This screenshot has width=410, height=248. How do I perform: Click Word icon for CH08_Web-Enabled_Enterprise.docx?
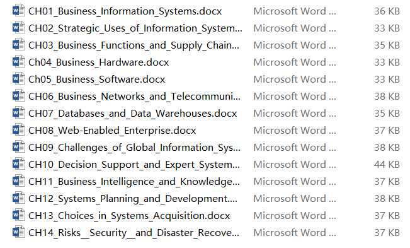pyautogui.click(x=19, y=130)
